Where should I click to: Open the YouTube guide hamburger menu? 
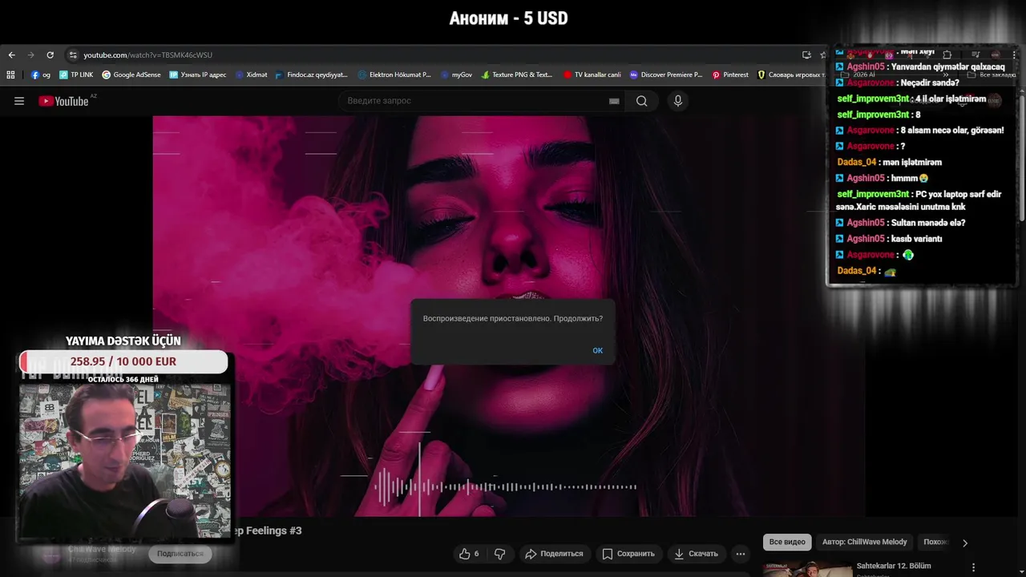tap(19, 101)
